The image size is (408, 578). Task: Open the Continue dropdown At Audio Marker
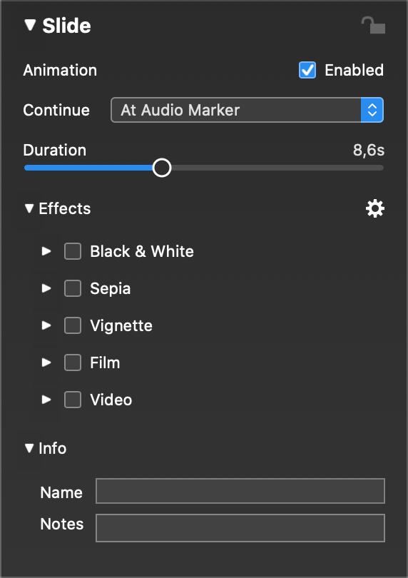[247, 110]
